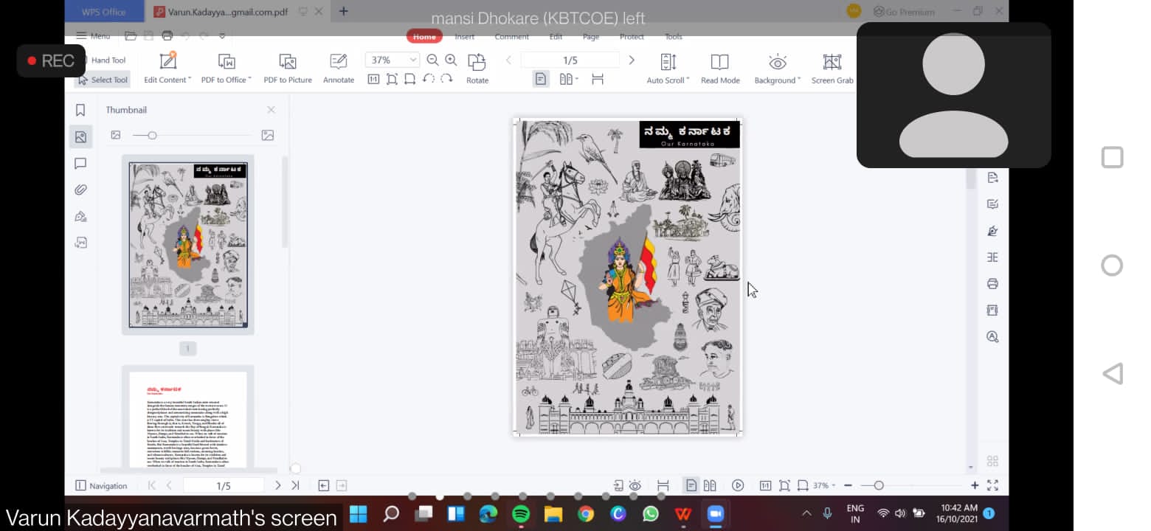Image resolution: width=1151 pixels, height=531 pixels.
Task: Toggle two-page layout in the status bar
Action: [x=710, y=485]
